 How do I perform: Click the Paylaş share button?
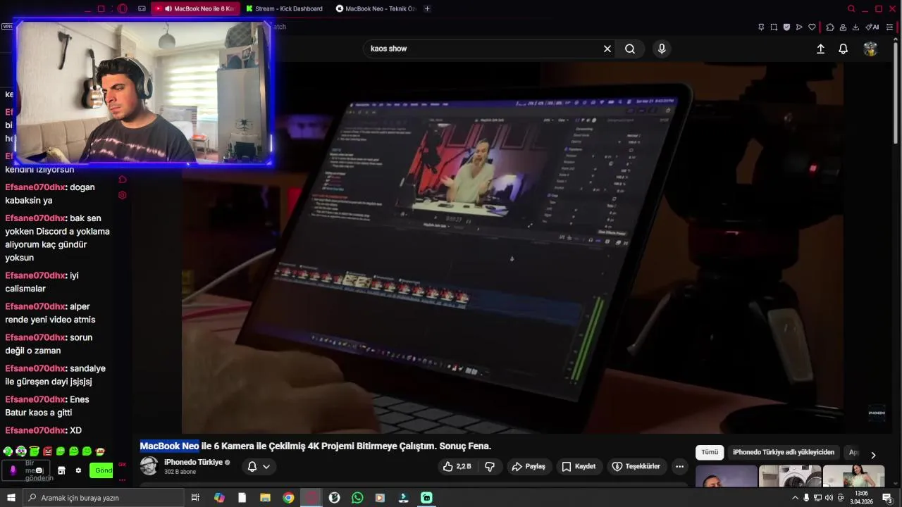[x=529, y=466]
